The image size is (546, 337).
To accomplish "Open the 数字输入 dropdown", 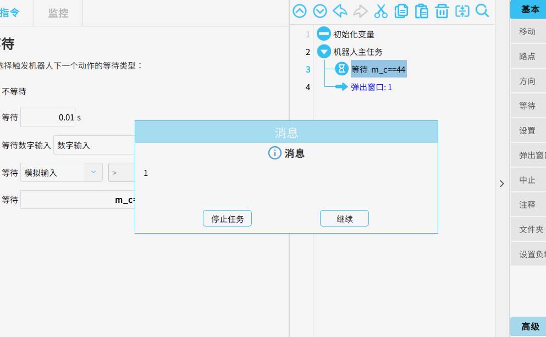I will pos(93,145).
